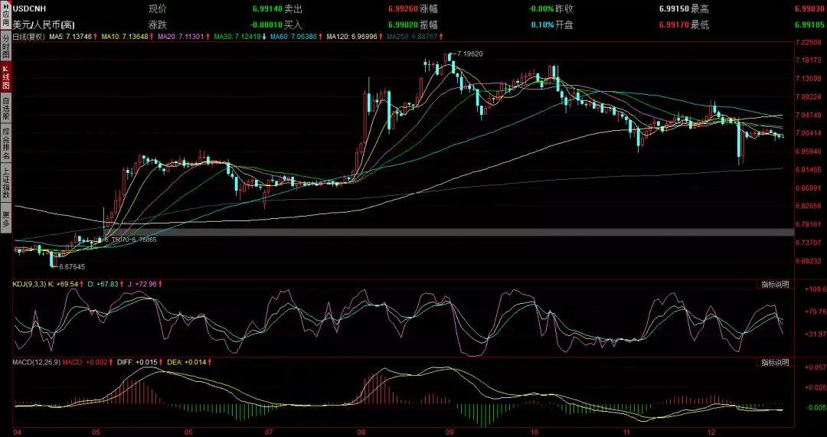Select the K线图 sidebar tab
The width and height of the screenshot is (827, 437).
pyautogui.click(x=5, y=77)
